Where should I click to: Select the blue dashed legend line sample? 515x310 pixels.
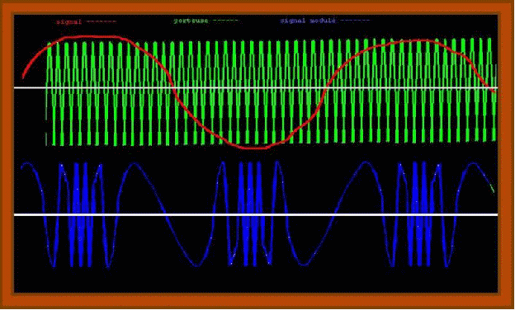(x=356, y=21)
